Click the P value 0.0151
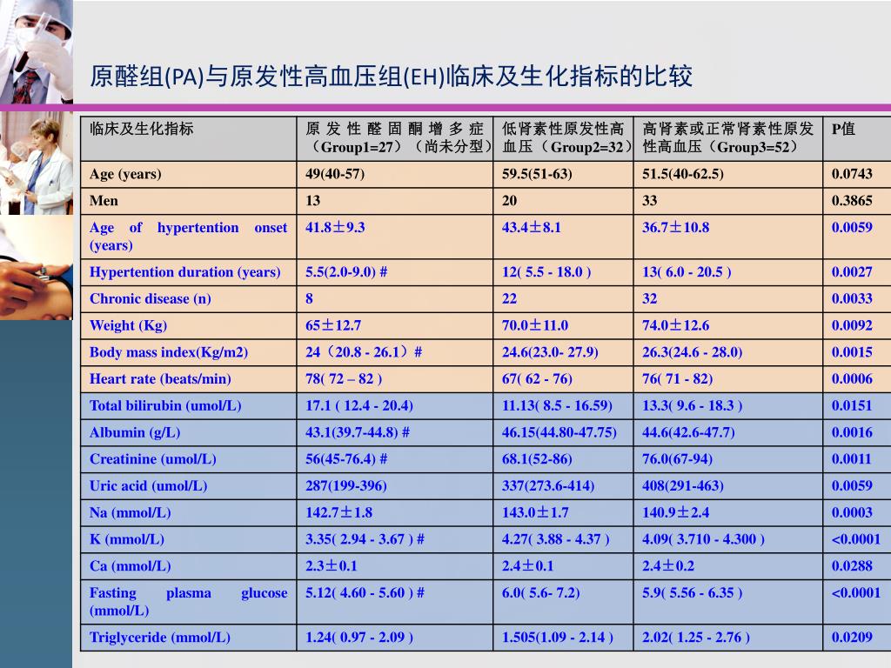This screenshot has width=891, height=668. click(852, 405)
